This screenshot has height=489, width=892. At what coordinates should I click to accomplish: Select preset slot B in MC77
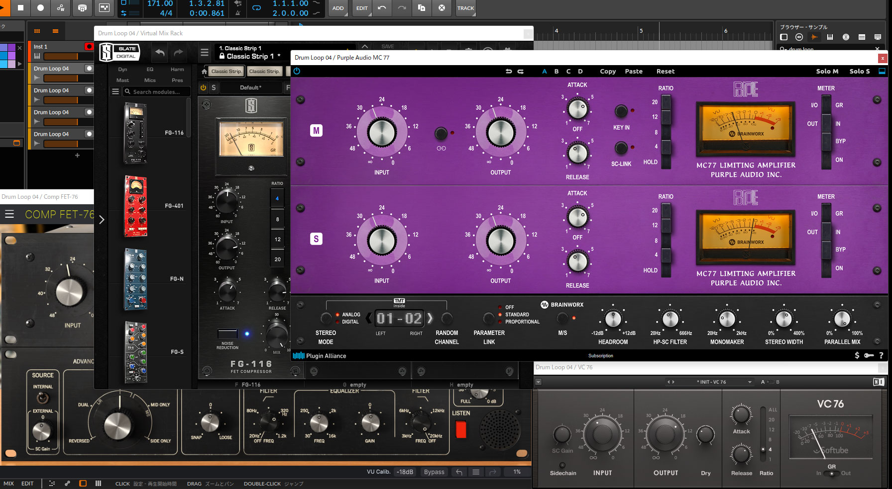coord(556,71)
